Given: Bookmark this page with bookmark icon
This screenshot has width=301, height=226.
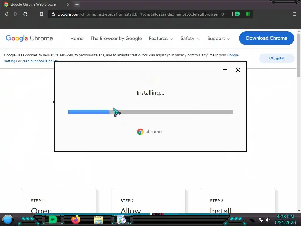Looking at the screenshot, I should pyautogui.click(x=41, y=14).
